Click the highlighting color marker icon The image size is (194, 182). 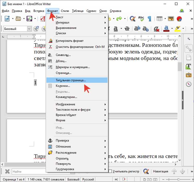pyautogui.click(x=177, y=29)
